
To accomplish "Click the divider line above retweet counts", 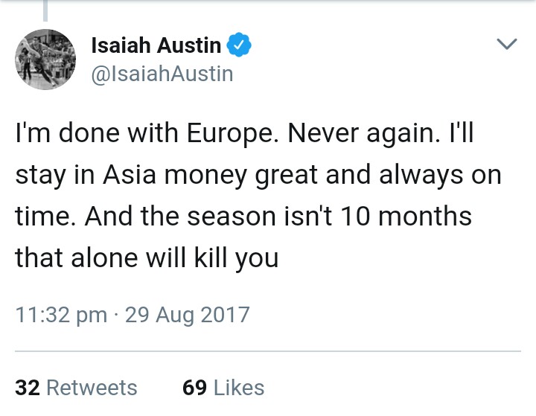I will click(x=268, y=351).
